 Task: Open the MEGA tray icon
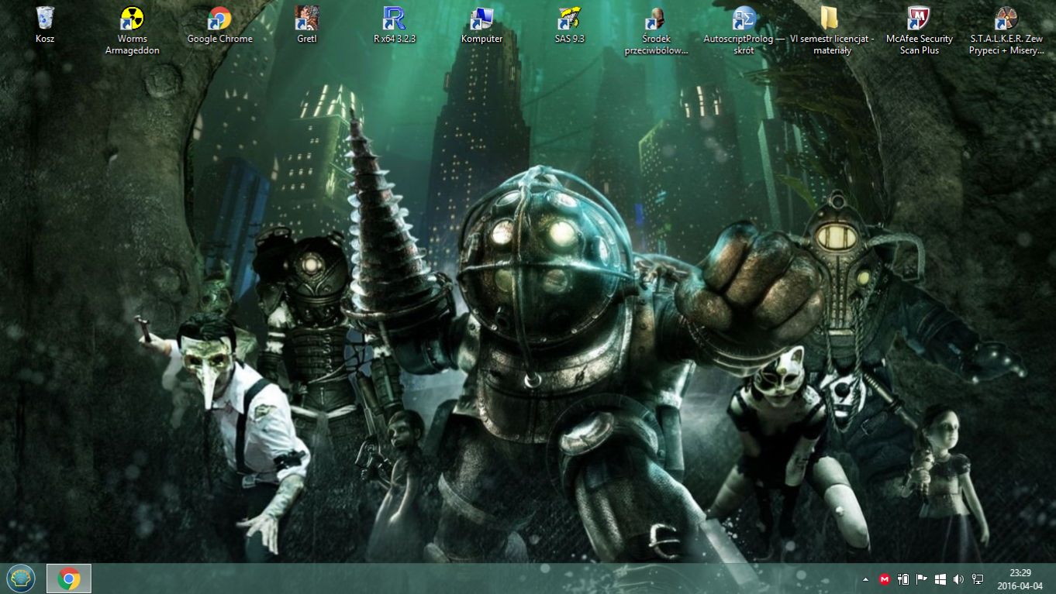tap(885, 579)
